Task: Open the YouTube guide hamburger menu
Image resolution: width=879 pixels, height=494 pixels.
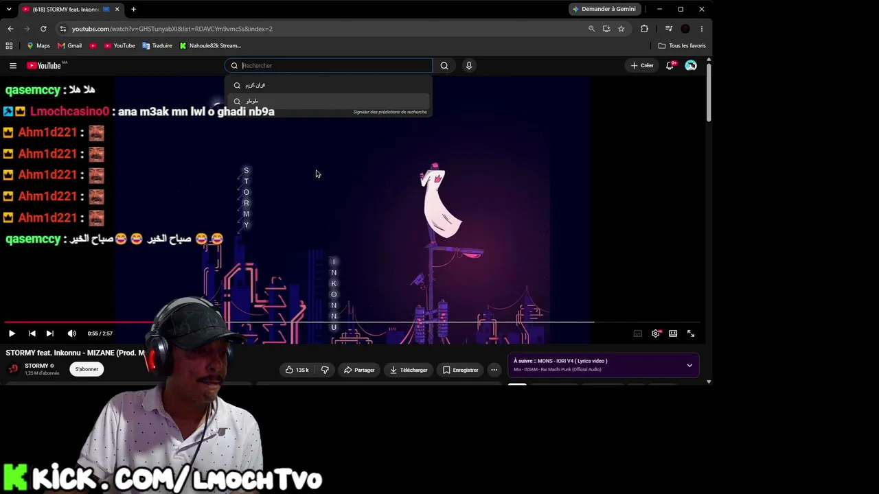Action: 13,66
